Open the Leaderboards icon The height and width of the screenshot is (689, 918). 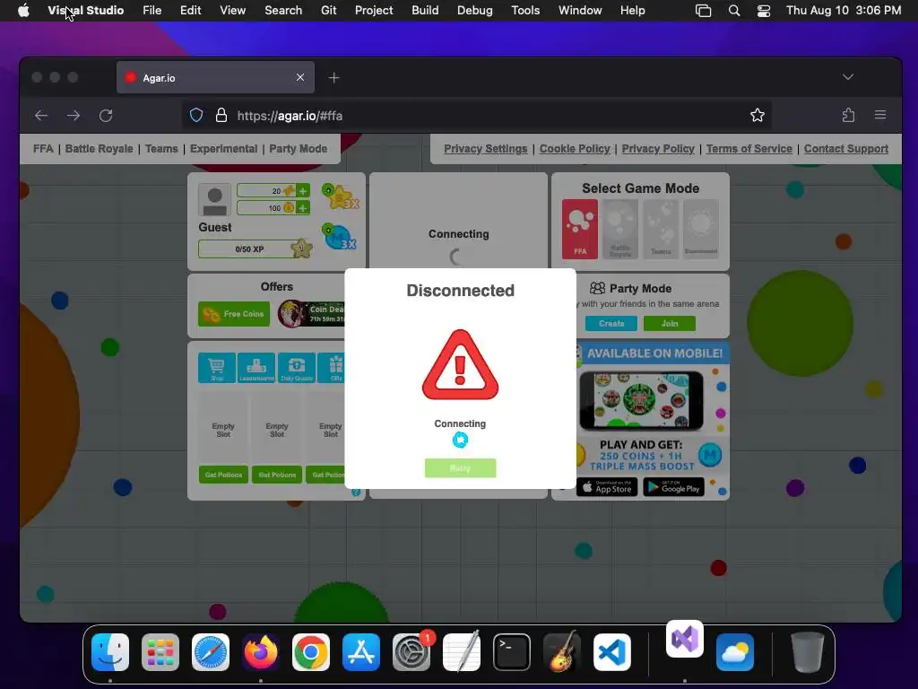point(256,368)
